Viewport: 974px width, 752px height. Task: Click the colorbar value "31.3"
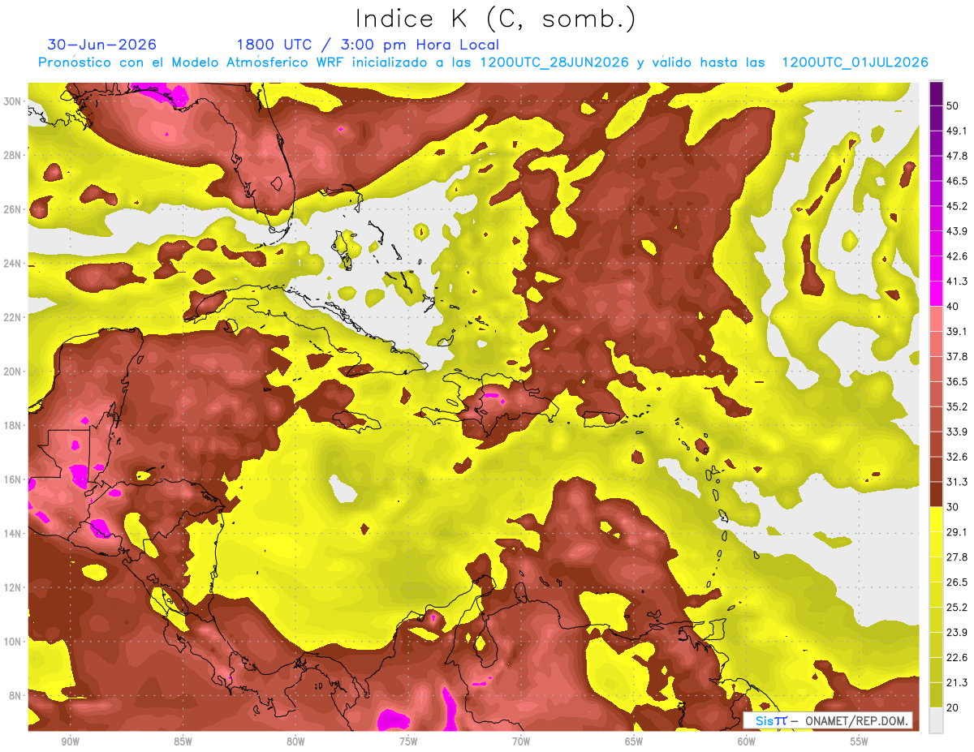(x=958, y=482)
